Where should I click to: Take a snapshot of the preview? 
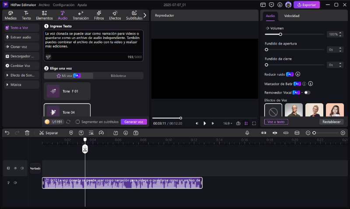pos(238,123)
